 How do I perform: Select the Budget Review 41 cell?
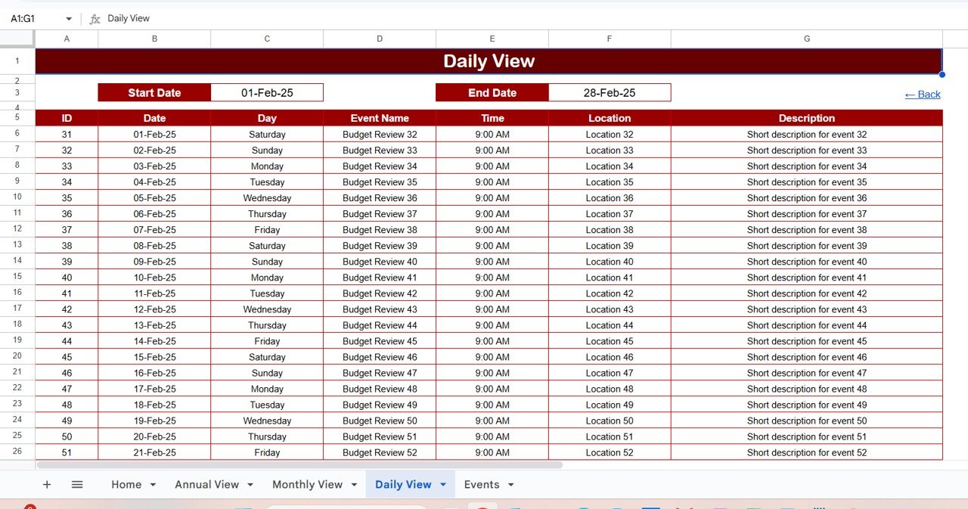point(379,278)
